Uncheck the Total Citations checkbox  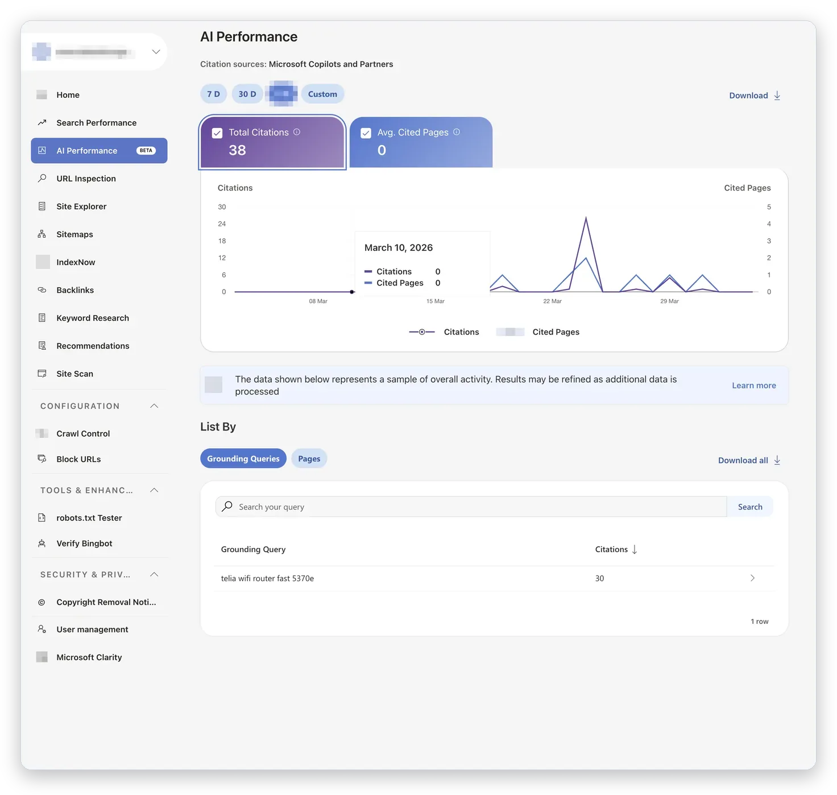217,133
